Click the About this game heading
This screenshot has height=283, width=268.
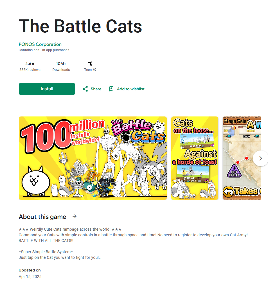coord(42,217)
